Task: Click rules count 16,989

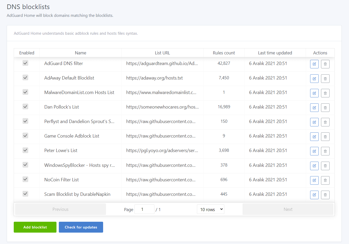Action: tap(224, 107)
